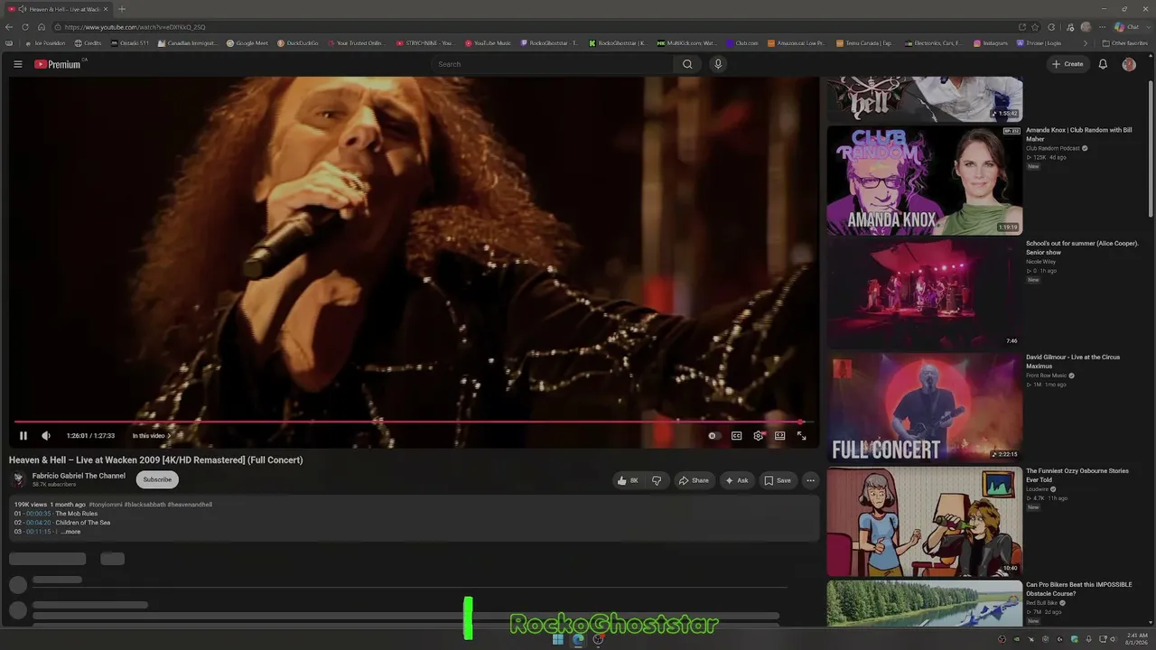Open Fabricio Gabriel The Channel's avatar
Image resolution: width=1156 pixels, height=650 pixels.
[18, 479]
